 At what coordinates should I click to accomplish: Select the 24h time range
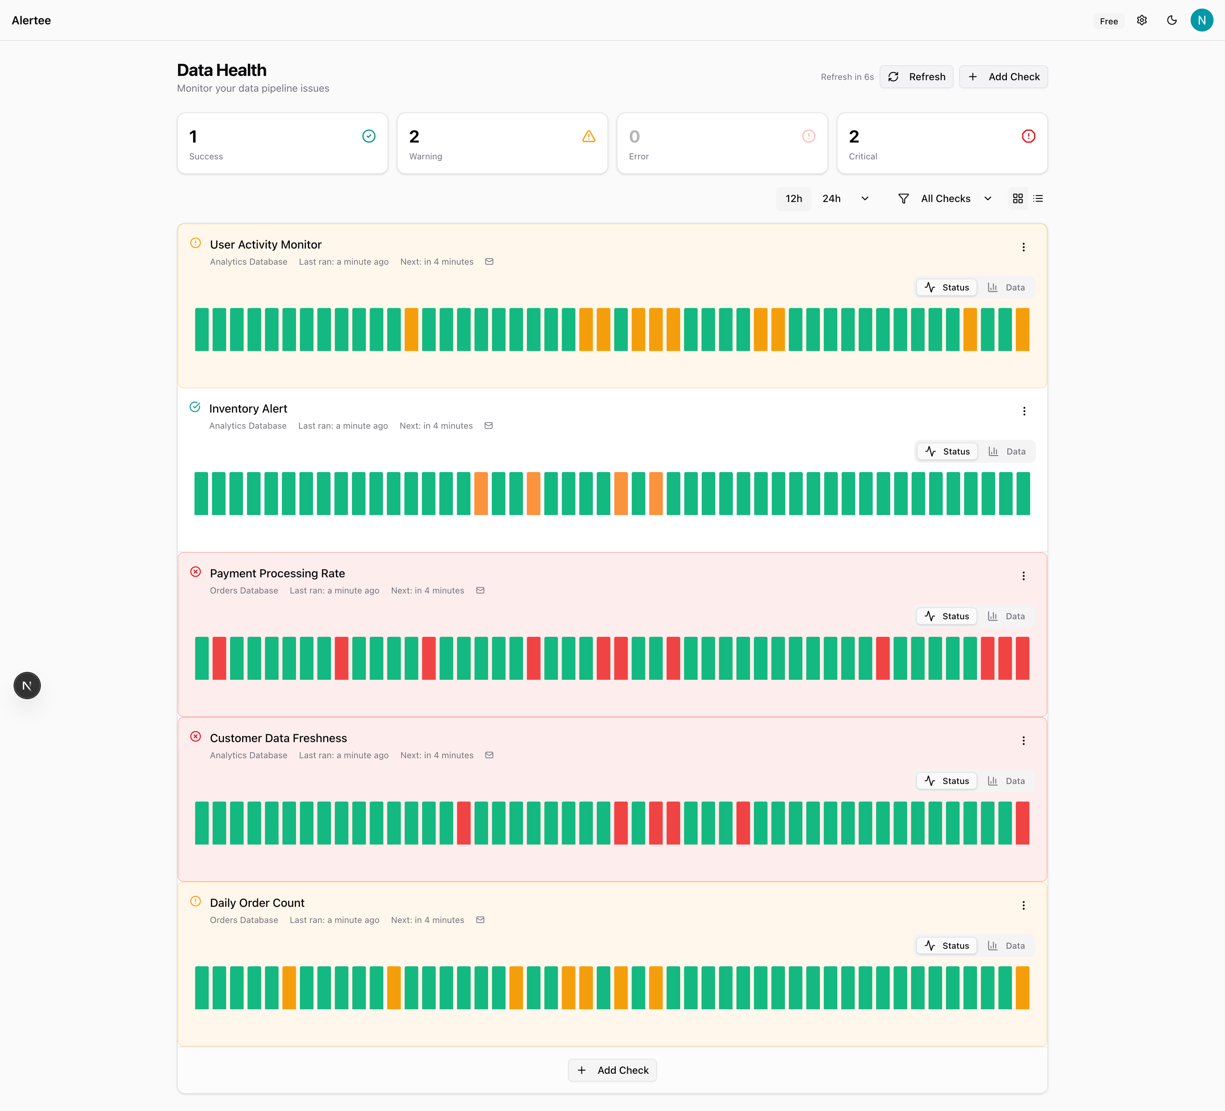coord(831,199)
